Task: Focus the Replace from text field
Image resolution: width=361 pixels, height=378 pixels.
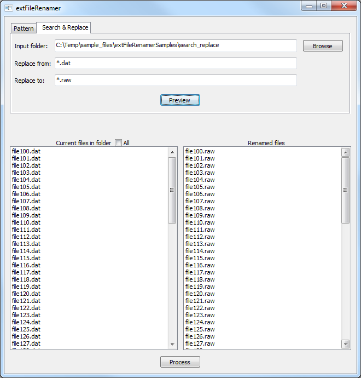Action: [x=176, y=64]
